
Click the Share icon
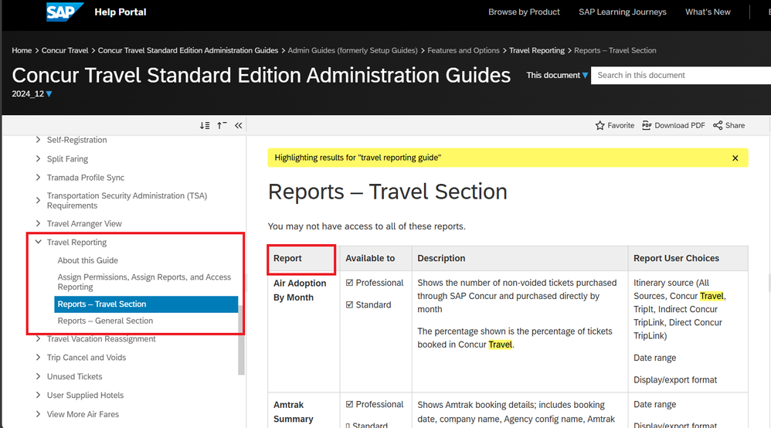(x=718, y=125)
